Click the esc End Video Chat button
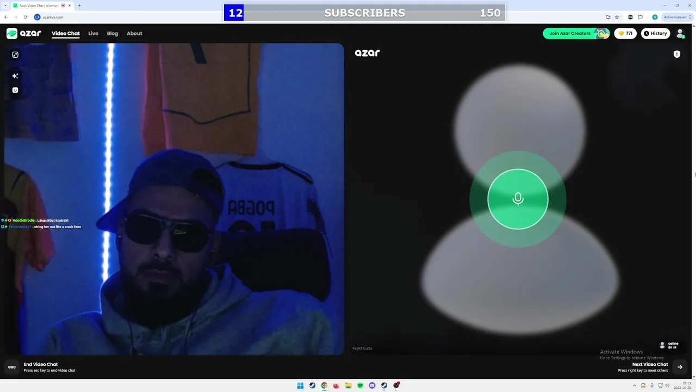Image resolution: width=696 pixels, height=392 pixels. (12, 367)
